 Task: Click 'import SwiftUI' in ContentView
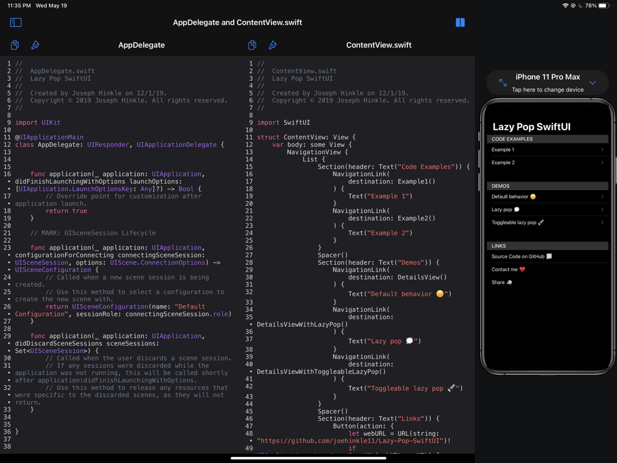283,122
